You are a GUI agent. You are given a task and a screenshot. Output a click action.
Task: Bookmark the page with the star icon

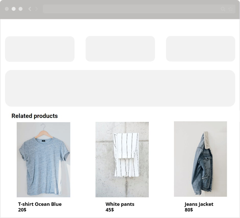click(231, 9)
